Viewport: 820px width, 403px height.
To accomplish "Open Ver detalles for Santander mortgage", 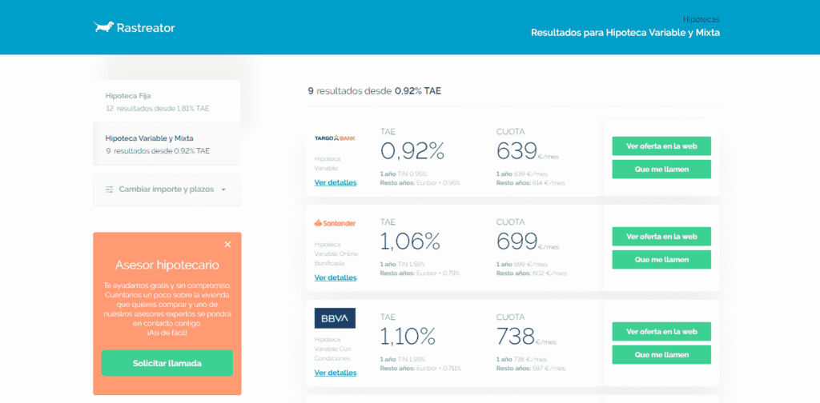I will 336,277.
